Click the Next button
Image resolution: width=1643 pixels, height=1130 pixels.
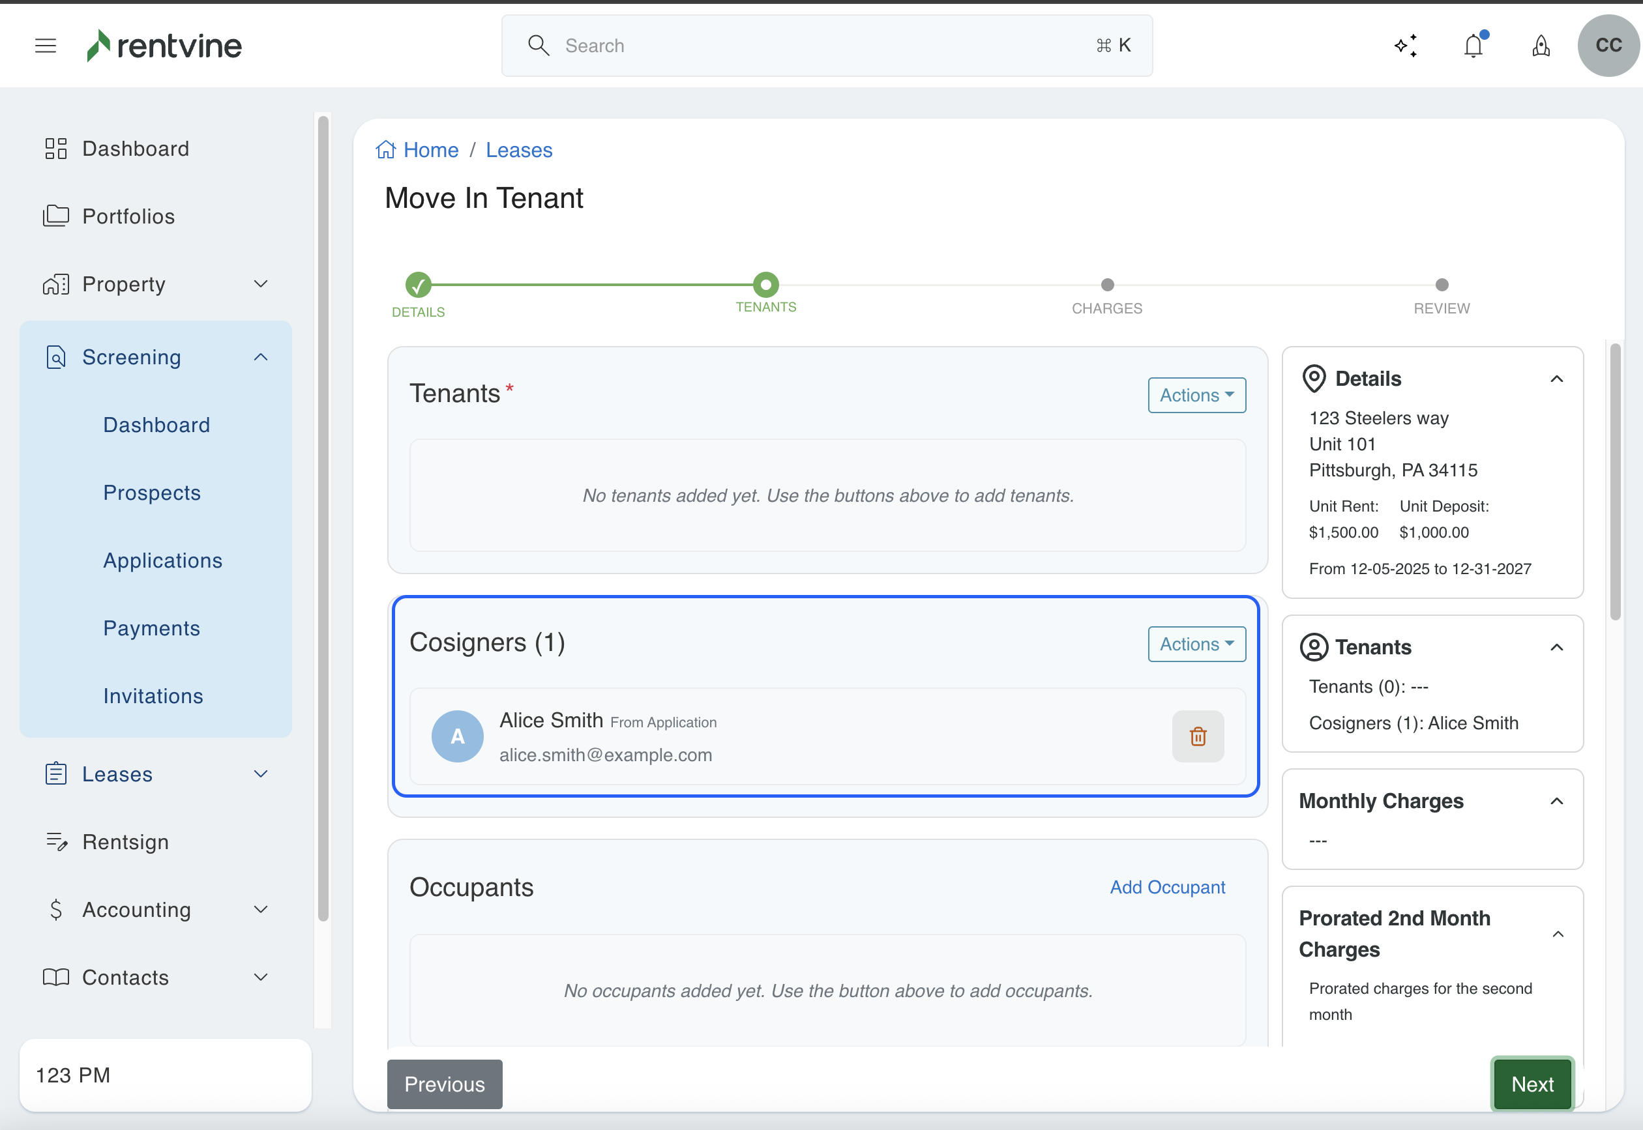click(1532, 1084)
